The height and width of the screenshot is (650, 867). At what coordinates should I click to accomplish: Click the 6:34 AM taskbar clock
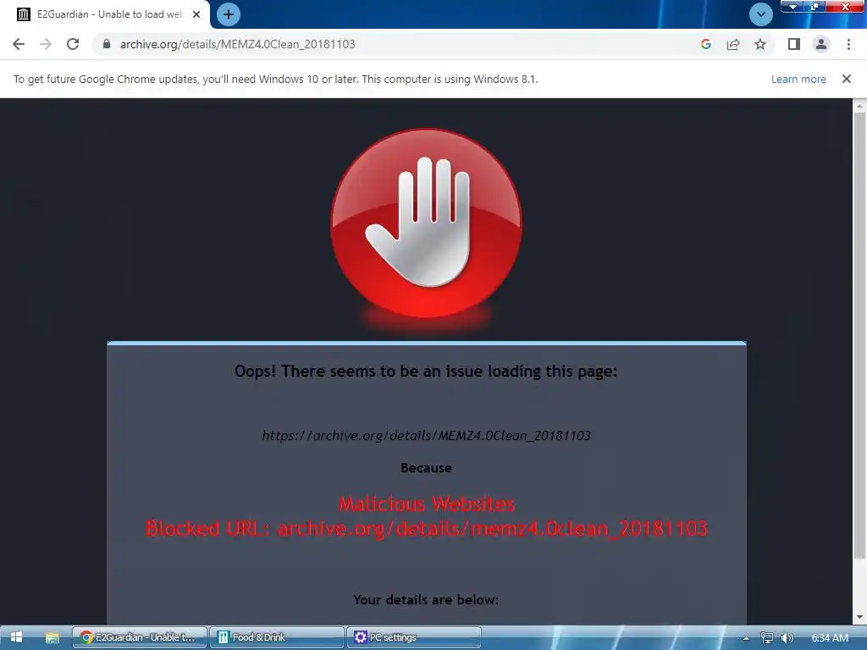point(830,638)
